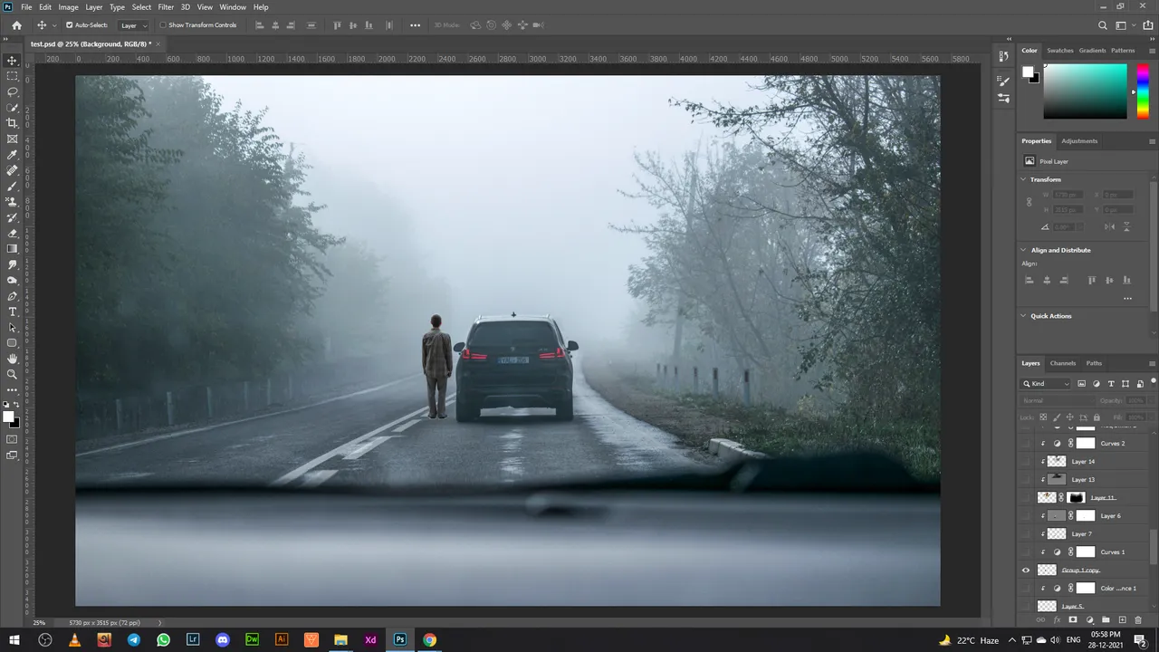Open the Layers panel menu

(x=1152, y=364)
